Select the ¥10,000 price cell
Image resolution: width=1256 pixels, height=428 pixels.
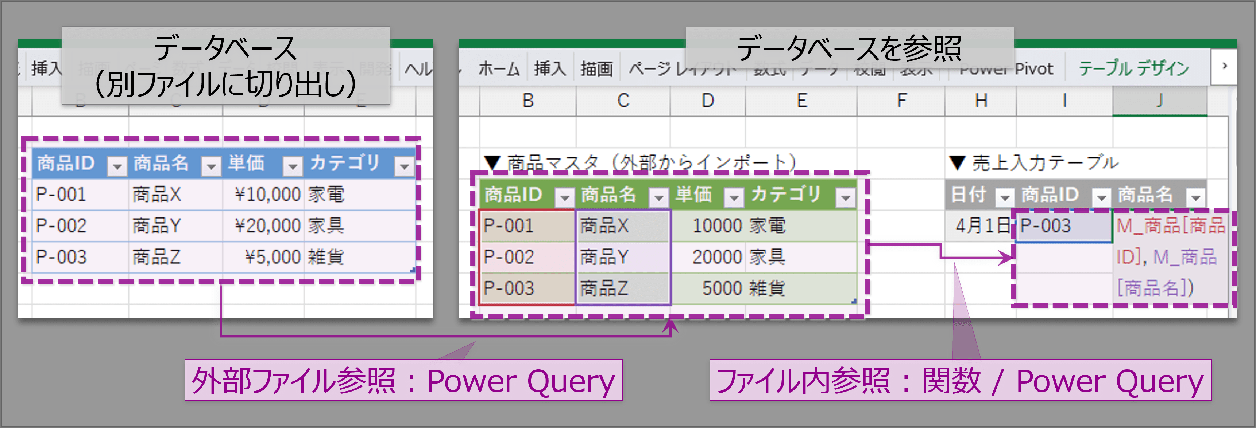pos(264,195)
